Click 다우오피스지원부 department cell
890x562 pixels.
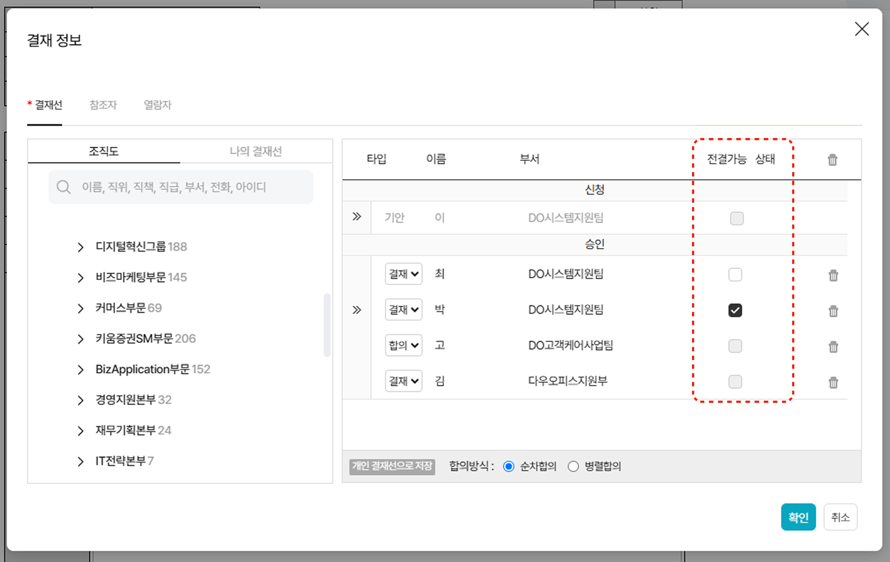point(568,381)
